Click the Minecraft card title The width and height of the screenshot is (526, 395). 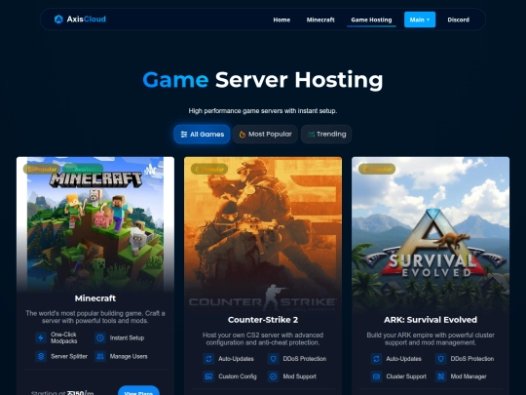(95, 298)
